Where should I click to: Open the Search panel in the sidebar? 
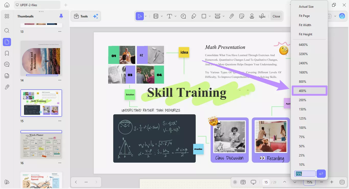7,31
